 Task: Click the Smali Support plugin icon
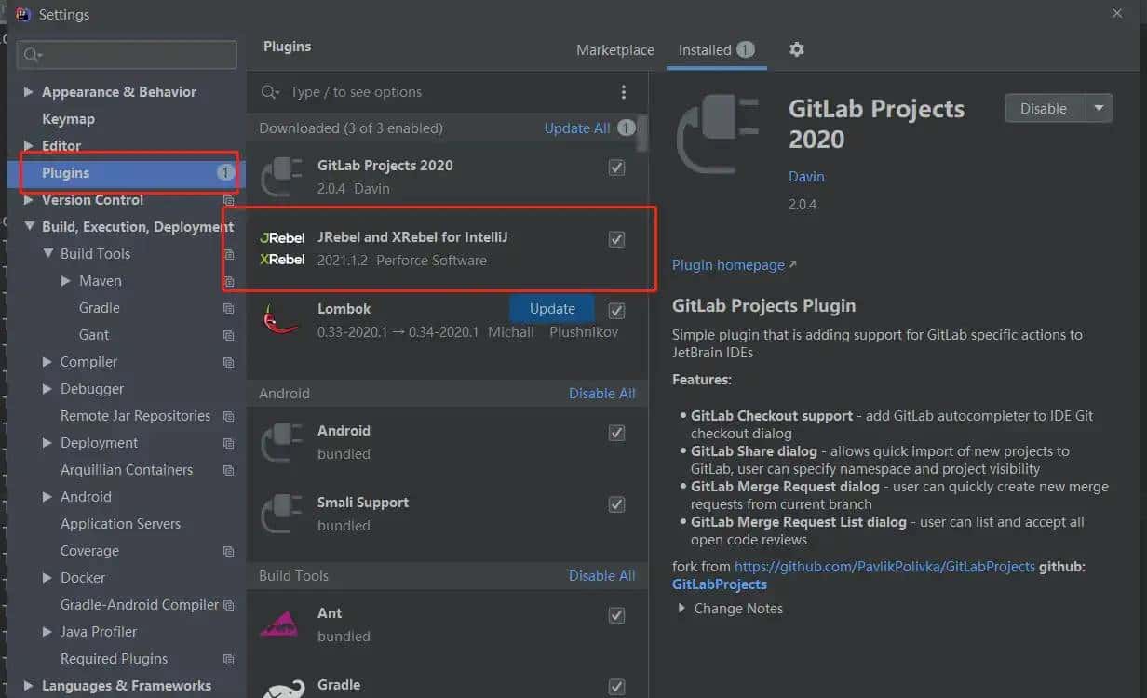(x=282, y=514)
